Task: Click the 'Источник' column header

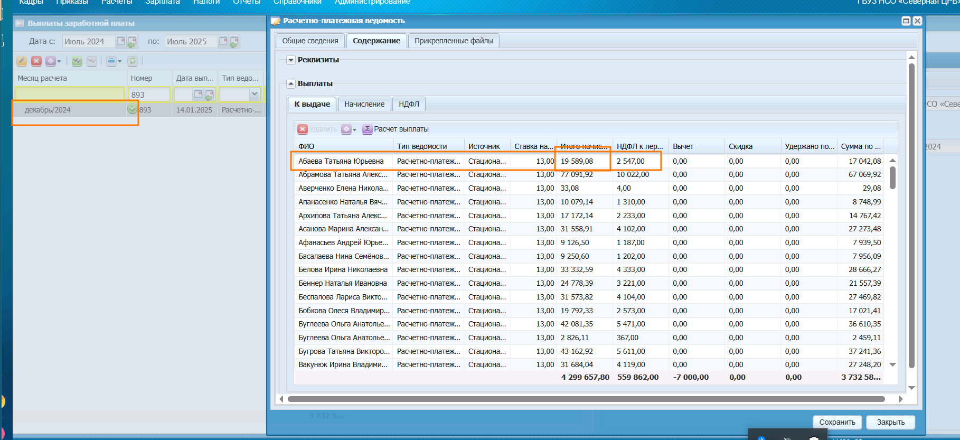Action: pos(487,146)
